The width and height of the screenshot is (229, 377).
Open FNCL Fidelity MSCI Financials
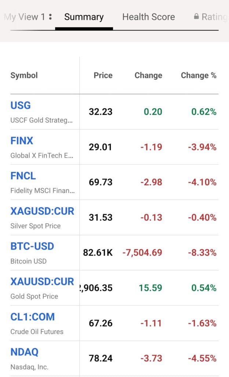coord(23,176)
